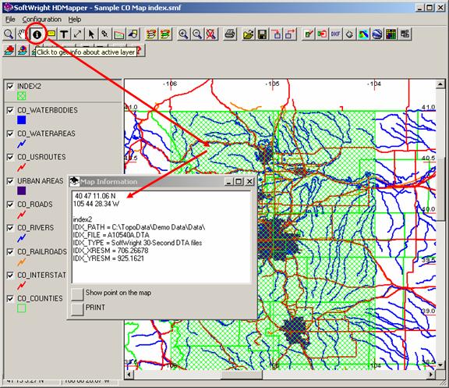Viewport: 449px width, 388px height.
Task: Click the 40 47 11.06 N latitude text
Action: pyautogui.click(x=95, y=196)
